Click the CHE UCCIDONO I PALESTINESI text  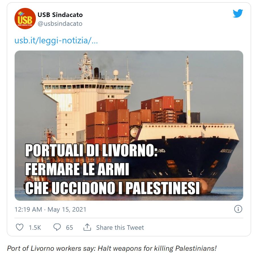coord(112,188)
